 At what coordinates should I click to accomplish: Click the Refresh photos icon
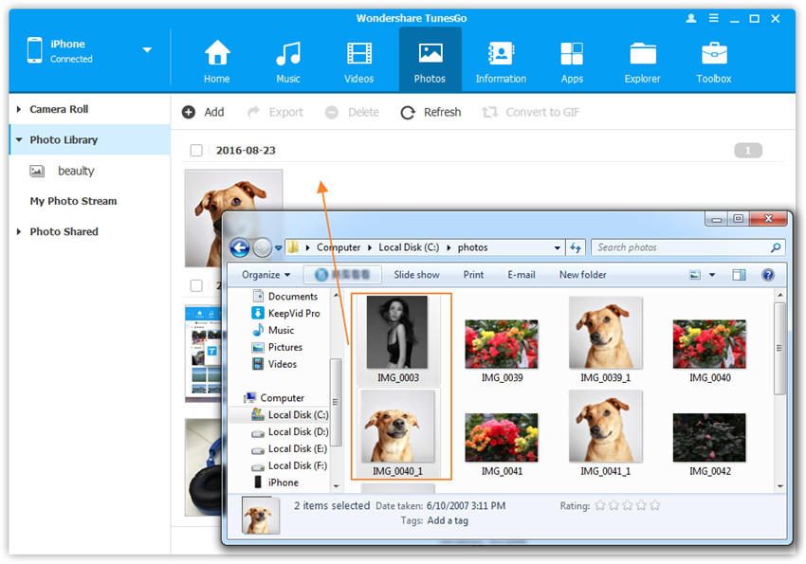pyautogui.click(x=408, y=113)
